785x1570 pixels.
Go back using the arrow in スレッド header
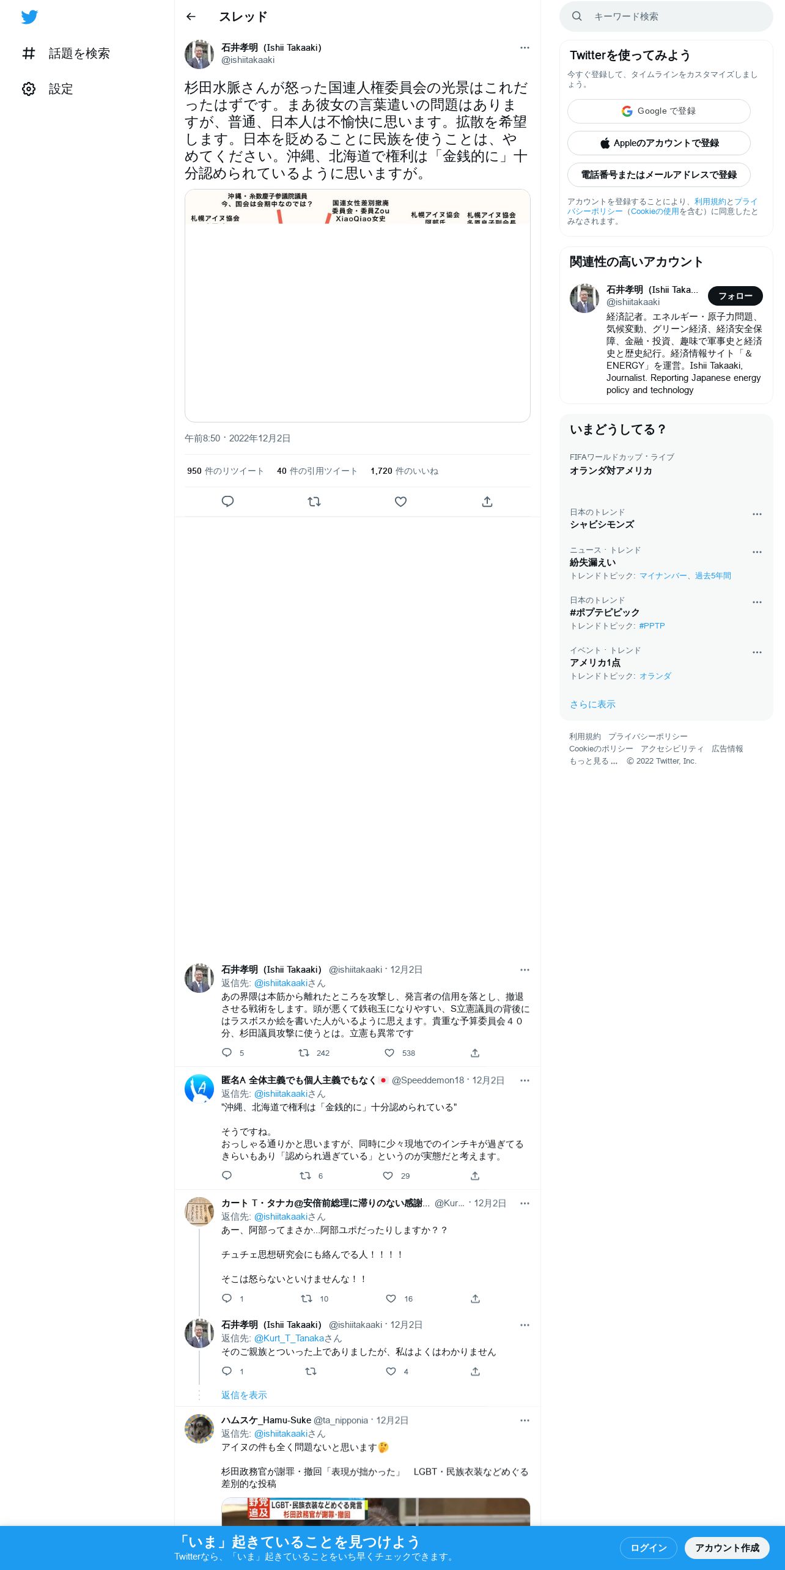(x=191, y=17)
